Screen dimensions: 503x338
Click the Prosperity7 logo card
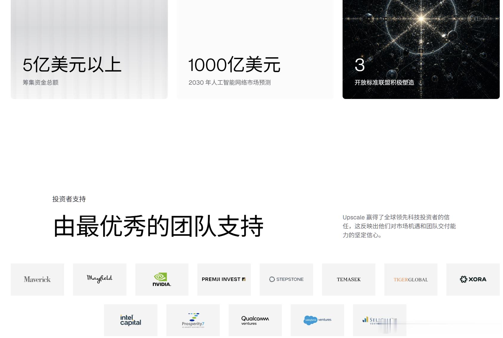193,320
